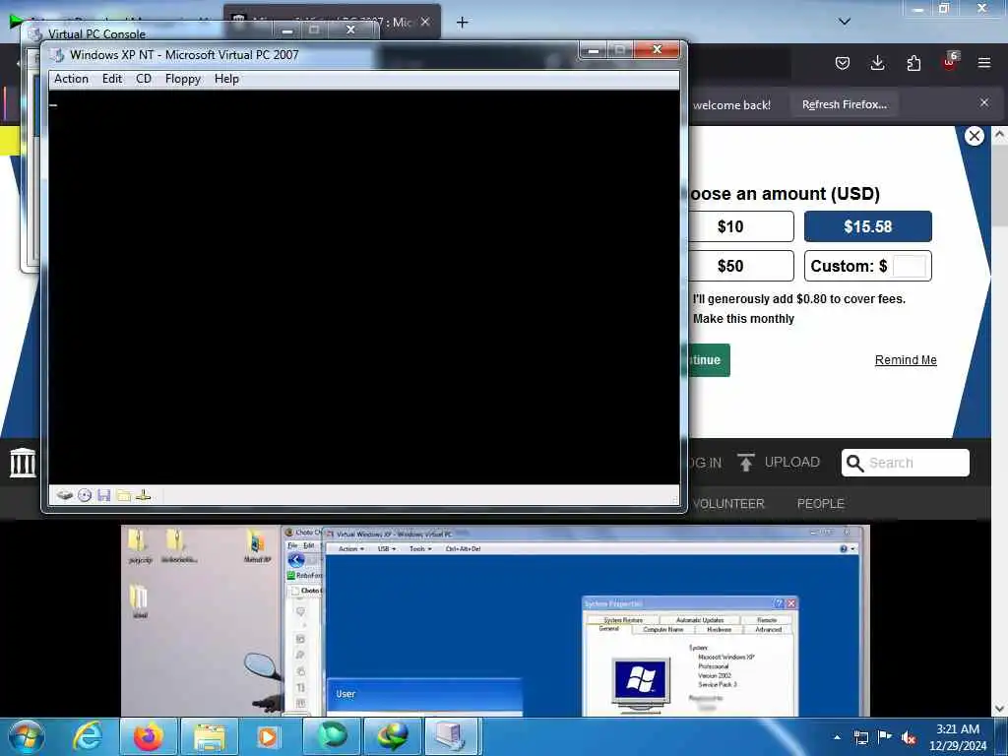Open the Firefox extensions puzzle icon
1008x756 pixels.
coord(913,63)
